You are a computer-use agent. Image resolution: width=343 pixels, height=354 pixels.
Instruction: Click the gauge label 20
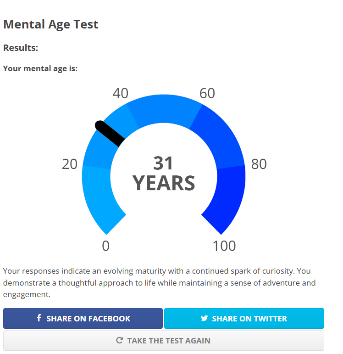click(69, 164)
